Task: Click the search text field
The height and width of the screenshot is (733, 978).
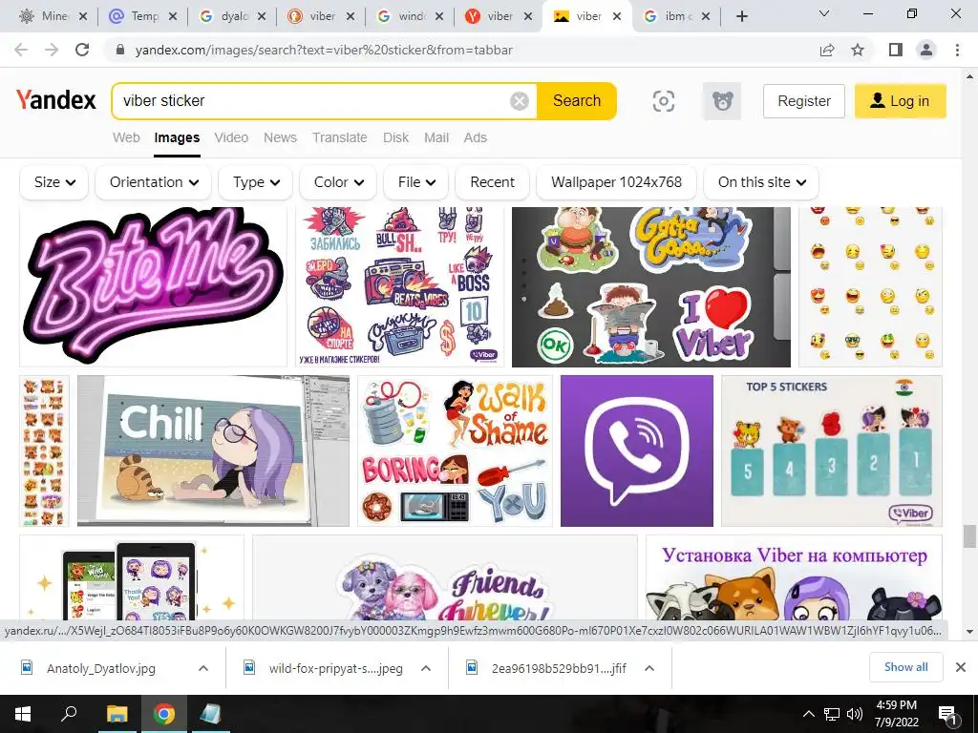Action: tap(312, 100)
